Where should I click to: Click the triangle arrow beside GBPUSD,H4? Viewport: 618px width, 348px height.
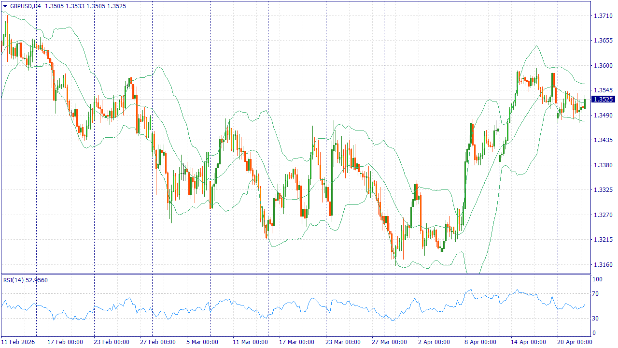[5, 6]
